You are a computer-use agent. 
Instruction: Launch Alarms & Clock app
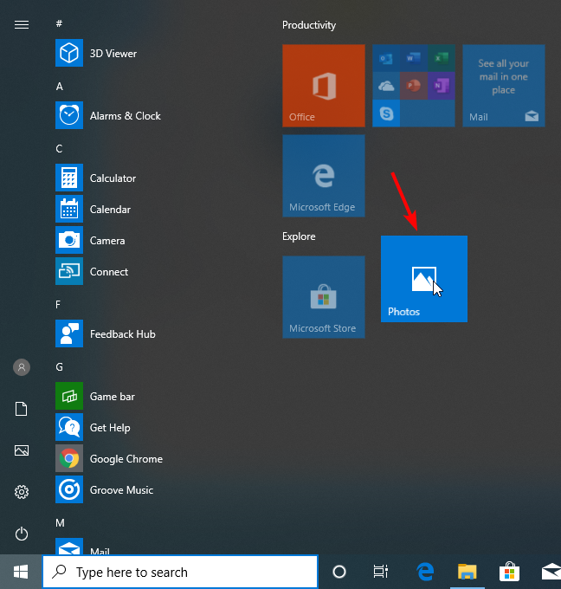(108, 115)
